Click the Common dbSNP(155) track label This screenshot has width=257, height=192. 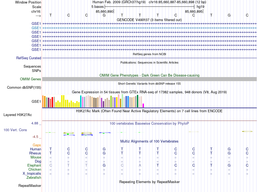[24, 87]
